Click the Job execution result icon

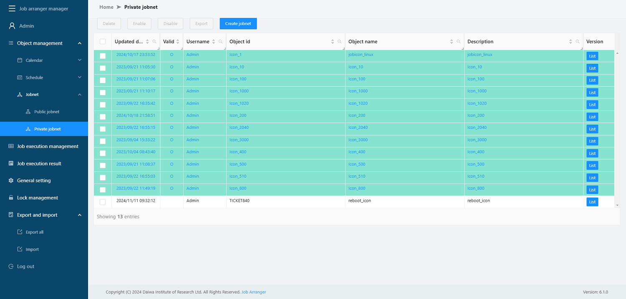pyautogui.click(x=11, y=163)
